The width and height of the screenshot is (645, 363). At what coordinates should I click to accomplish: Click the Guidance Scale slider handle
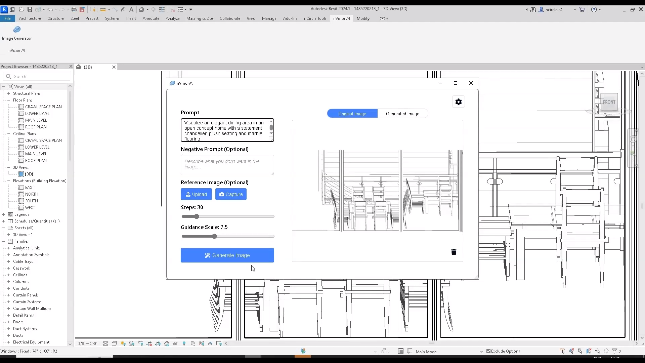(214, 236)
